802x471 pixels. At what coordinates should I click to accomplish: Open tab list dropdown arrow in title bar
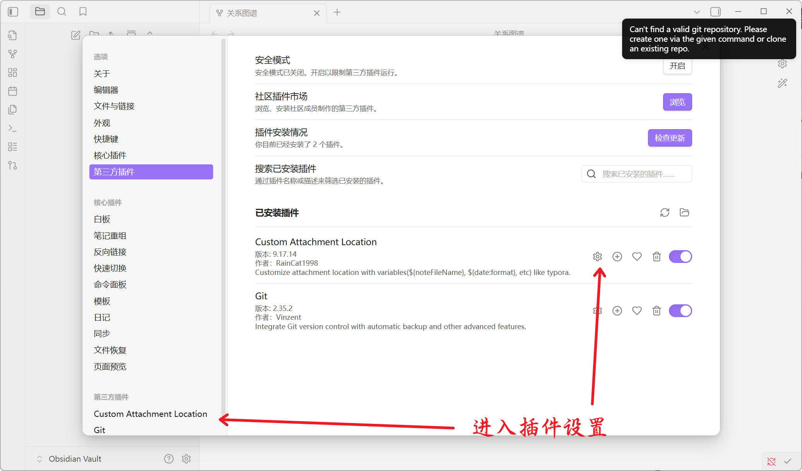pos(697,12)
